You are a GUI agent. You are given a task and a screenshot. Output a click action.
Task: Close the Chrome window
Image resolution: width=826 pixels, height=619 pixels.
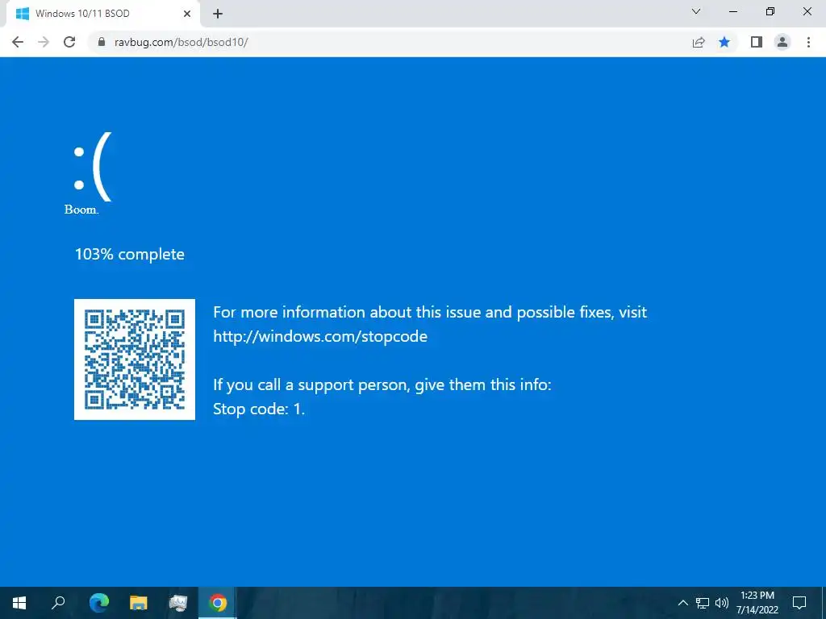pyautogui.click(x=807, y=11)
